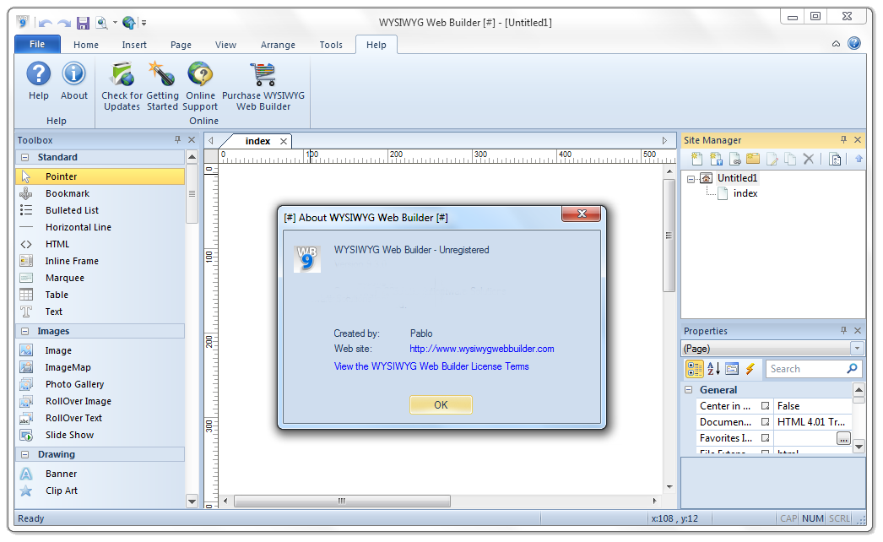Open page properties from Site Manager toolbar

pyautogui.click(x=835, y=160)
